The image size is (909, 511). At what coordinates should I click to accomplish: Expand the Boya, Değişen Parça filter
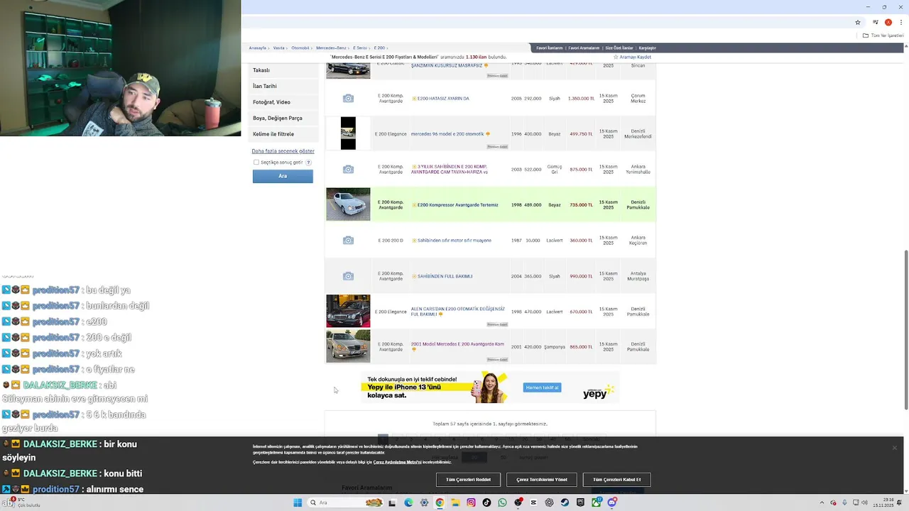(283, 118)
